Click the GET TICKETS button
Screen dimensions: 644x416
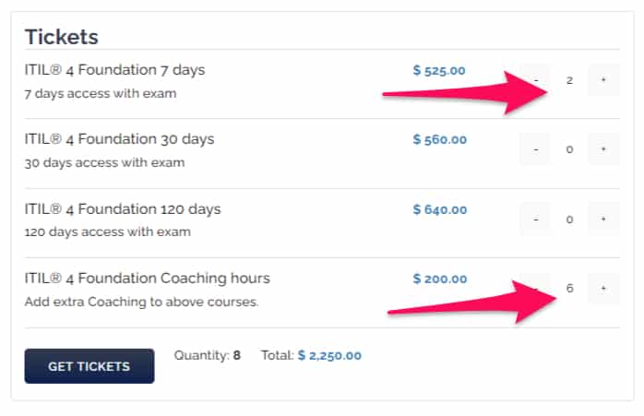(x=89, y=366)
